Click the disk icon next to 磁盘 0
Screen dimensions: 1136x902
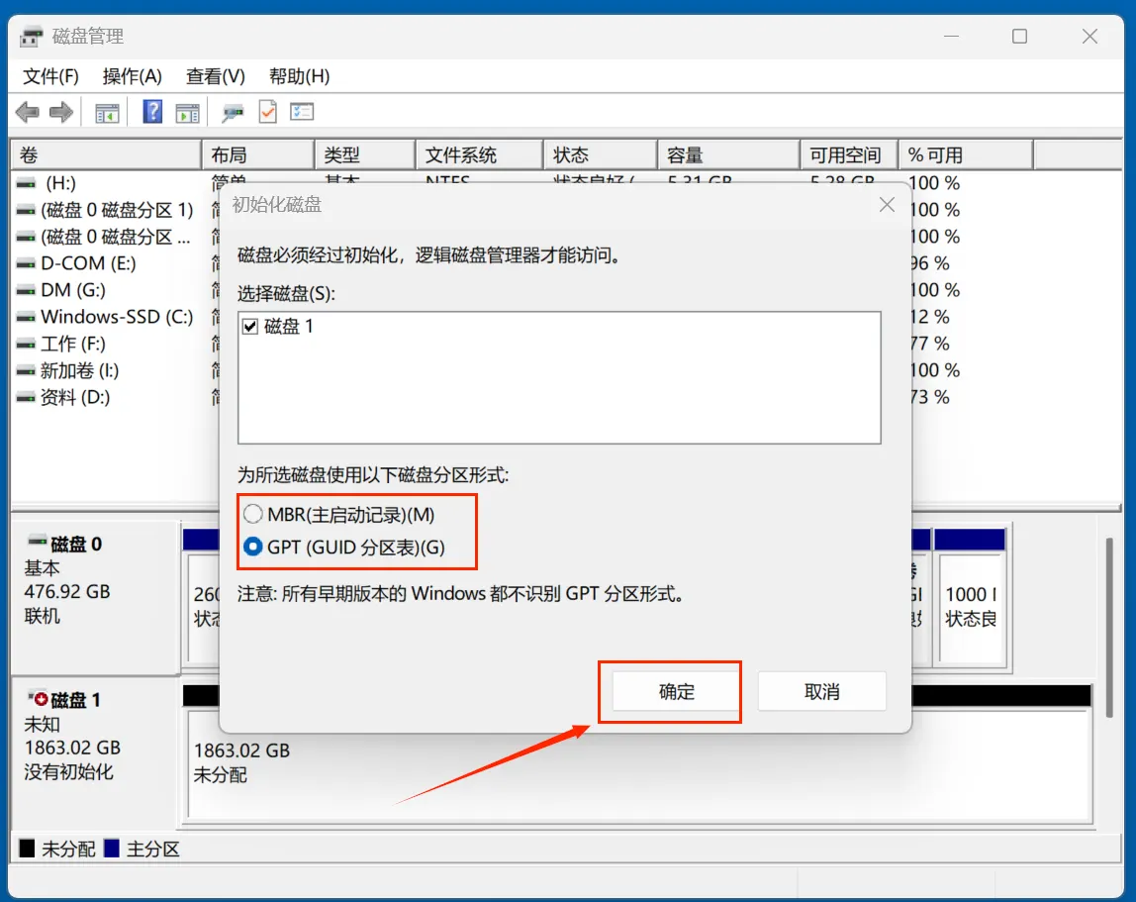[x=37, y=541]
